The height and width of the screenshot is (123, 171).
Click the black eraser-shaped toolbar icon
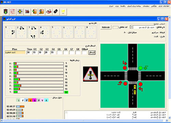56,12
